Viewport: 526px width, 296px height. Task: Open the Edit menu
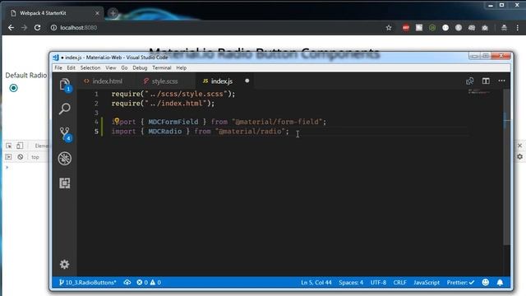click(x=72, y=67)
